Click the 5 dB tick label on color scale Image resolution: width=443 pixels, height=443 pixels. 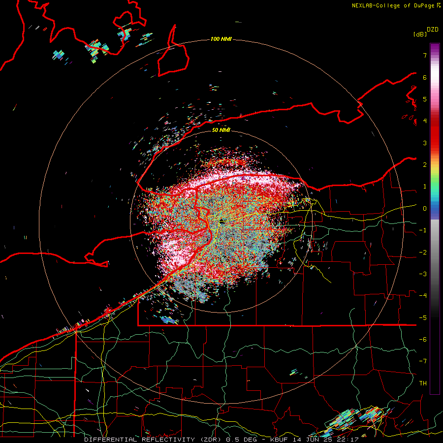(x=425, y=99)
